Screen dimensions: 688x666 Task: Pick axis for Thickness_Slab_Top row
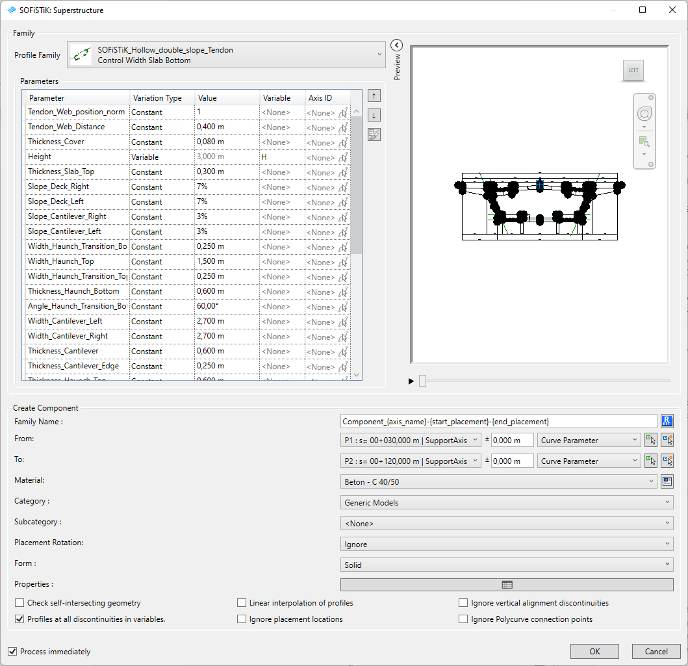point(343,172)
